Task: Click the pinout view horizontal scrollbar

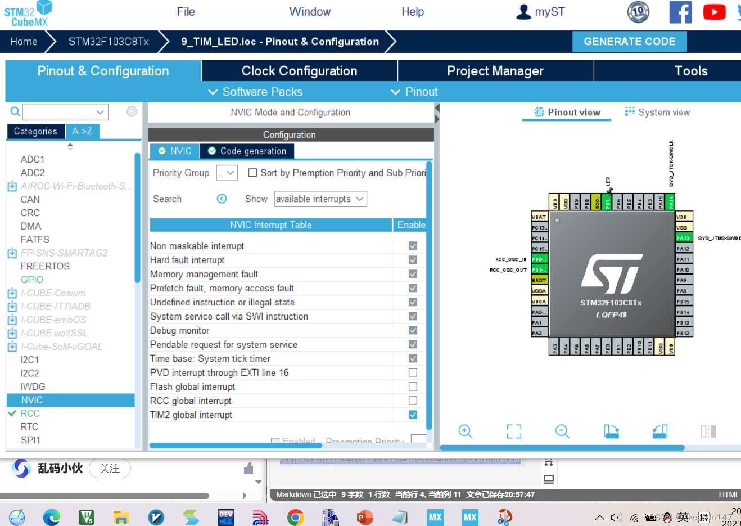Action: 562,448
